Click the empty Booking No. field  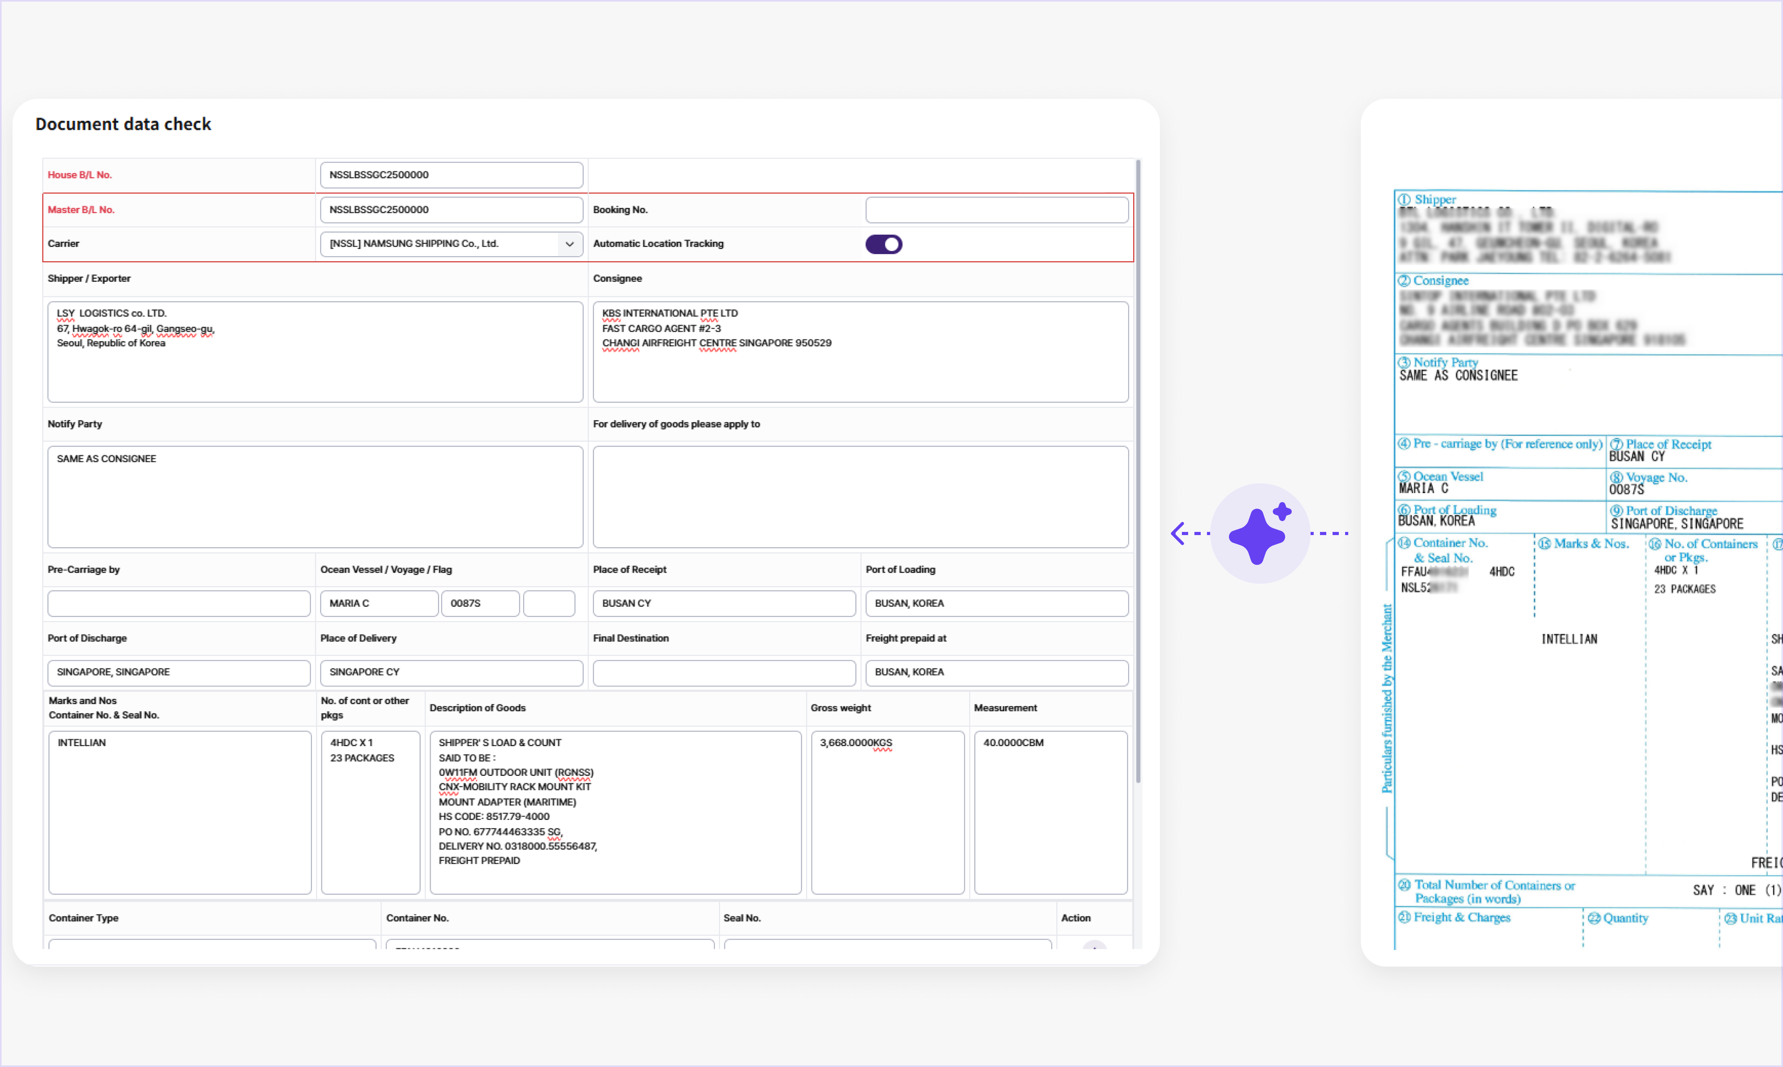[996, 210]
